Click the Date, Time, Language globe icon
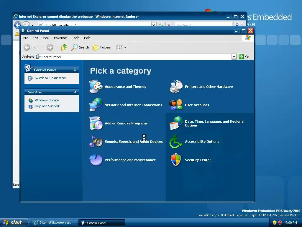 (x=176, y=123)
